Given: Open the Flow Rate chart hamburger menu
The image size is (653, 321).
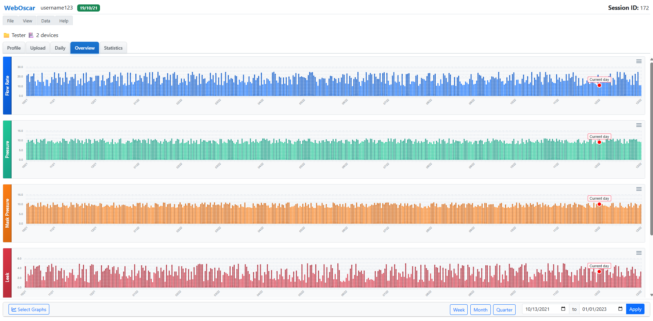Looking at the screenshot, I should click(x=639, y=61).
